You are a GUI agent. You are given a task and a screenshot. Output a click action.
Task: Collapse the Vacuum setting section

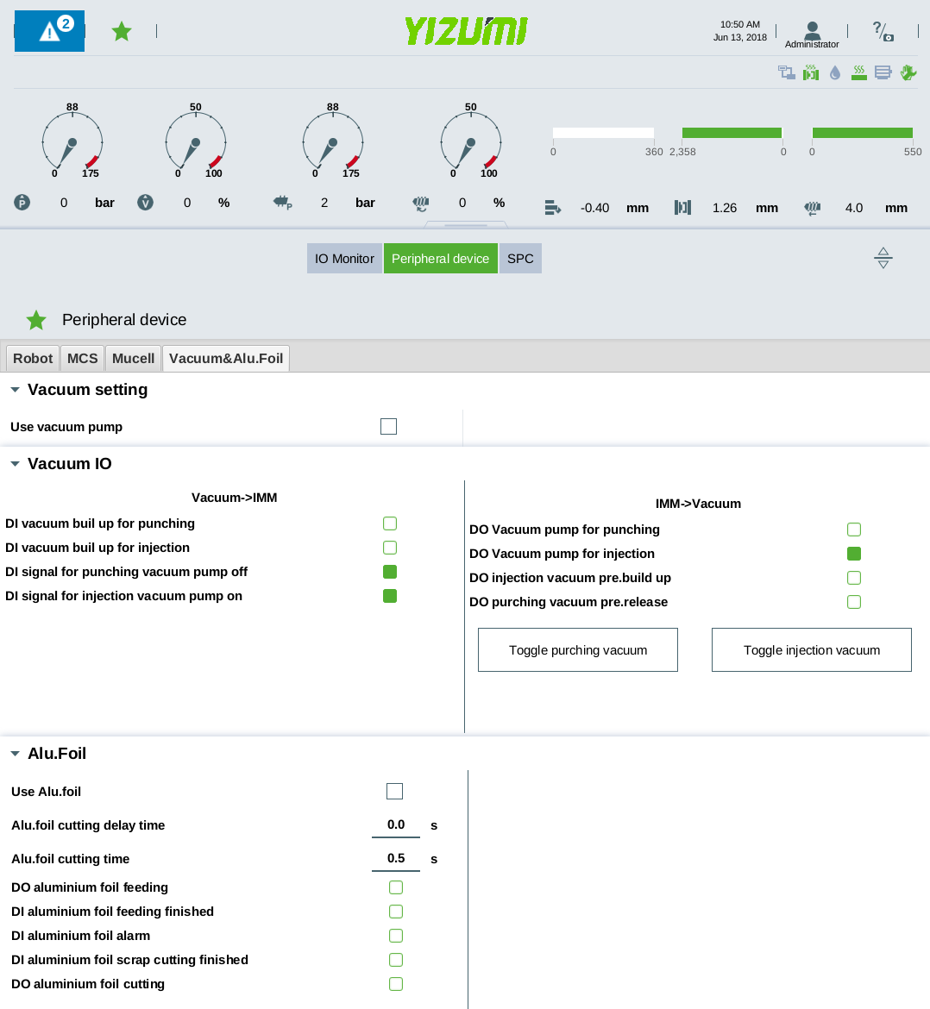coord(15,390)
